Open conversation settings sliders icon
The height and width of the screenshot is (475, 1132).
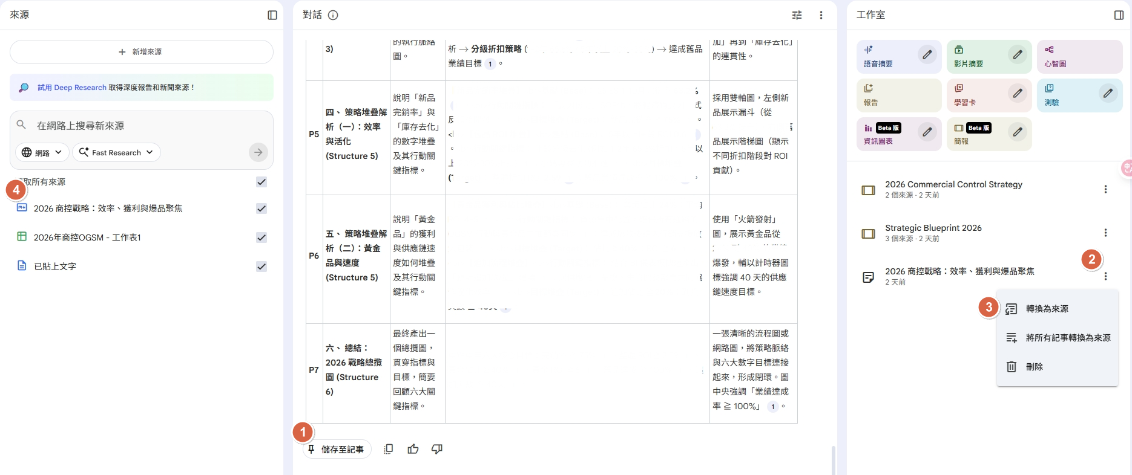(x=797, y=15)
